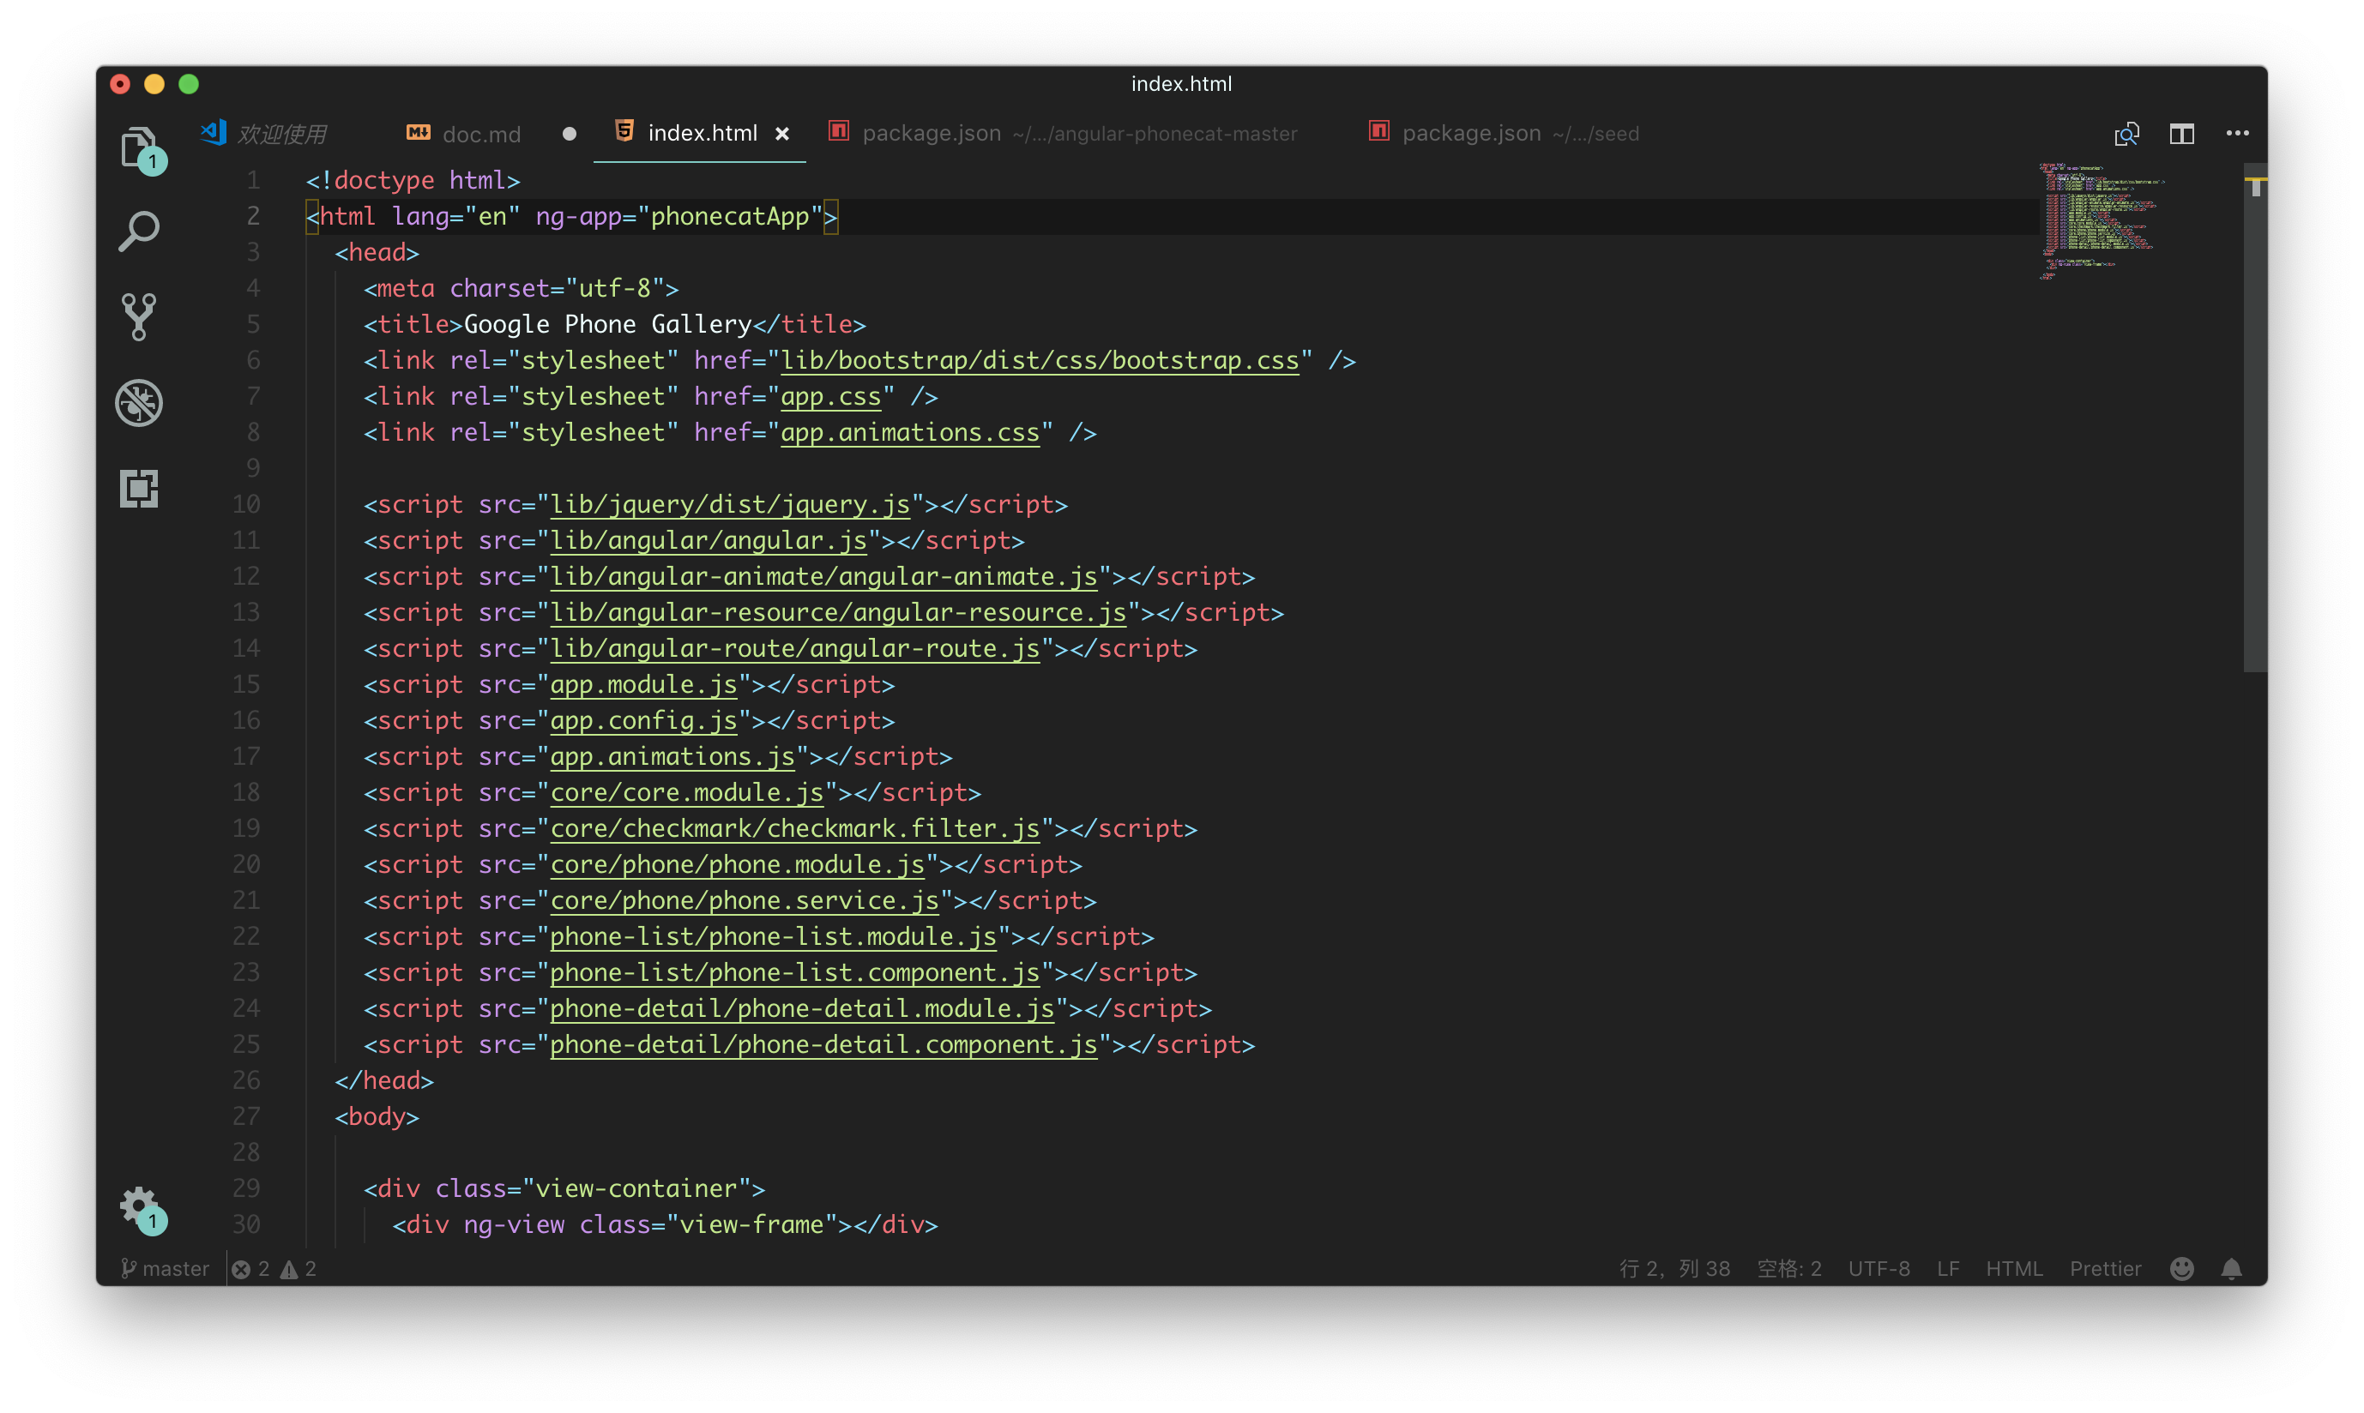Open the package.json seed tab

pos(1503,133)
